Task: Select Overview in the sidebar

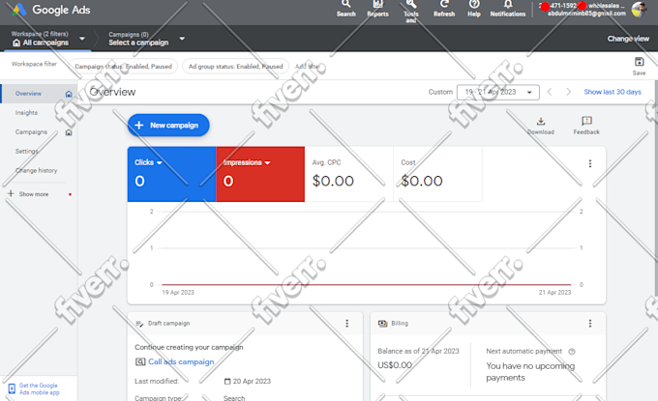Action: click(x=28, y=94)
